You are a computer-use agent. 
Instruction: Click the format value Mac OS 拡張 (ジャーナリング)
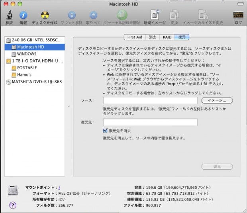tap(84, 193)
